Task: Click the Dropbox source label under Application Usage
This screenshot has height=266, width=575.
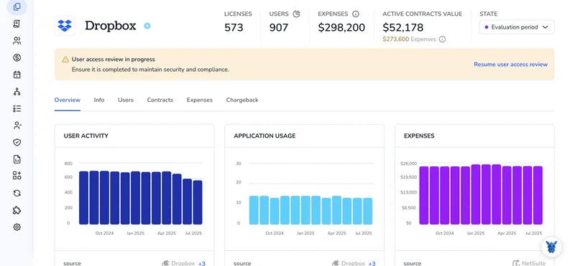Action: click(353, 263)
